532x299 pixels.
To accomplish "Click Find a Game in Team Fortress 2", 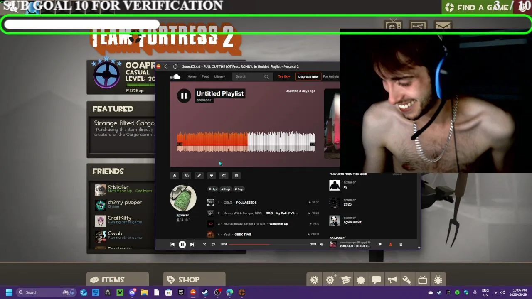I will [477, 7].
